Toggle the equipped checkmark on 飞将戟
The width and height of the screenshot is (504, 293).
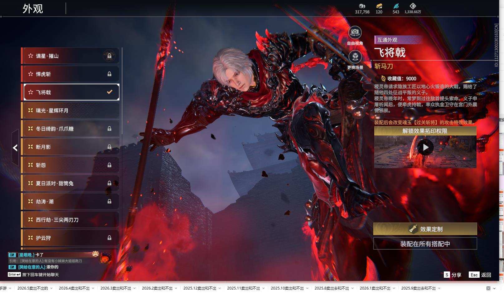[109, 92]
